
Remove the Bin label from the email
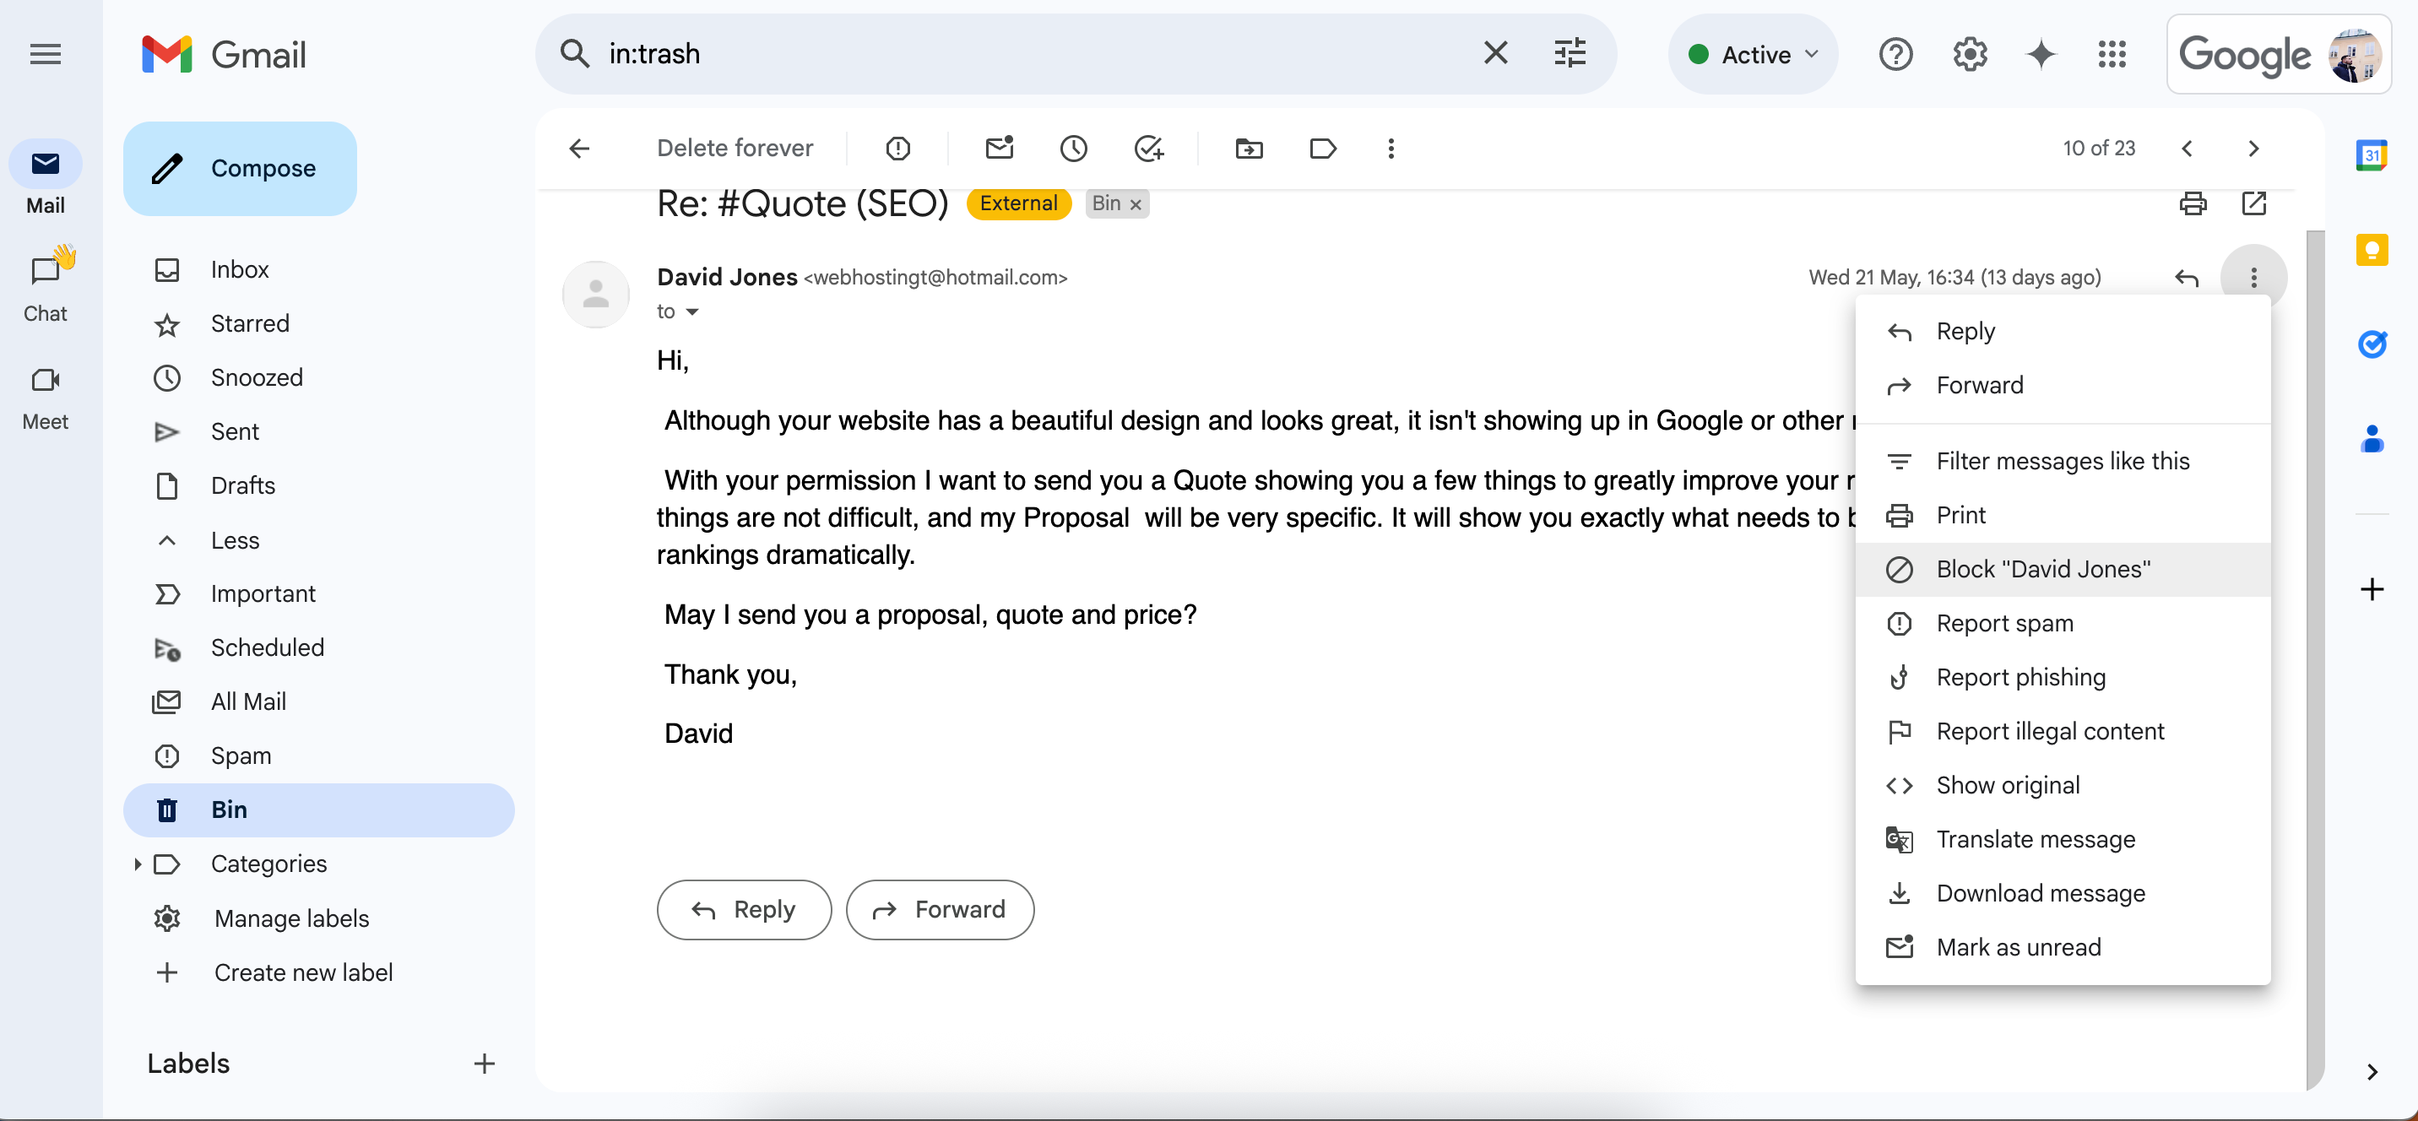point(1136,203)
